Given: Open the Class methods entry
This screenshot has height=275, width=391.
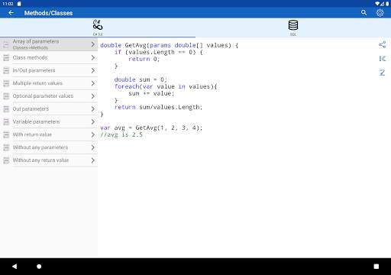Looking at the screenshot, I should click(x=49, y=57).
